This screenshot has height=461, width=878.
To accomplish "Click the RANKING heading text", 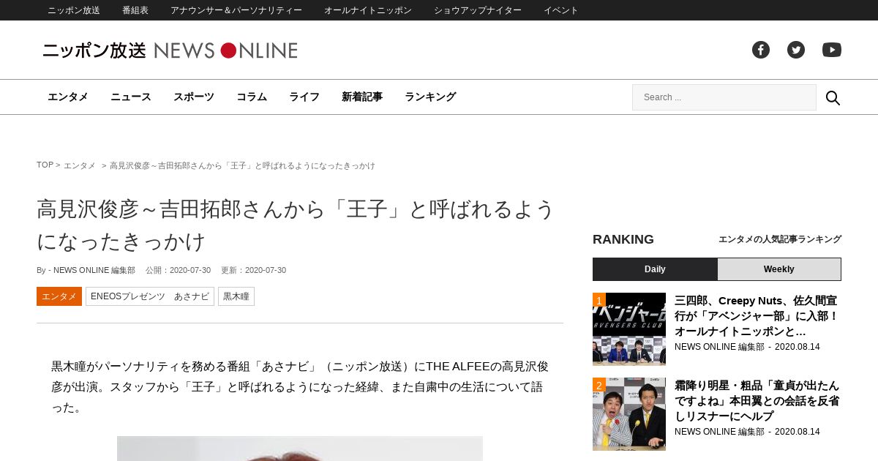I will tap(623, 239).
